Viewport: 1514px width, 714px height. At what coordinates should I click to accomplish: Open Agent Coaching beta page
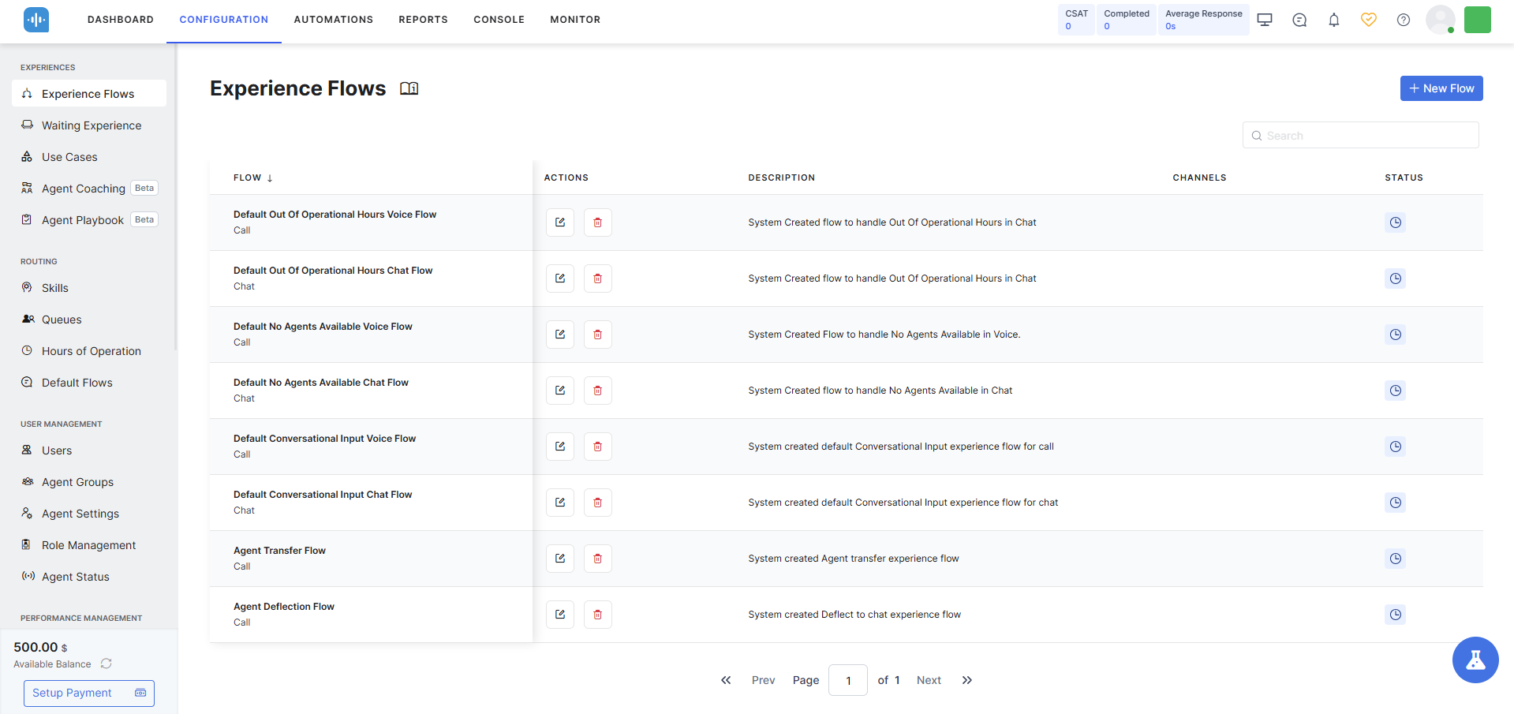(x=89, y=189)
